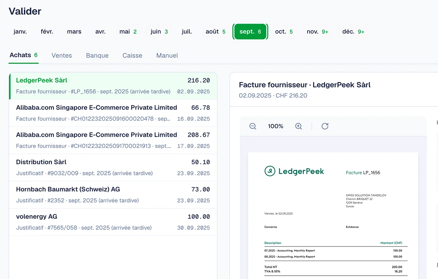Click the amount 100.00 for volenergy AG
Viewport: 438px width, 279px height.
pos(199,217)
